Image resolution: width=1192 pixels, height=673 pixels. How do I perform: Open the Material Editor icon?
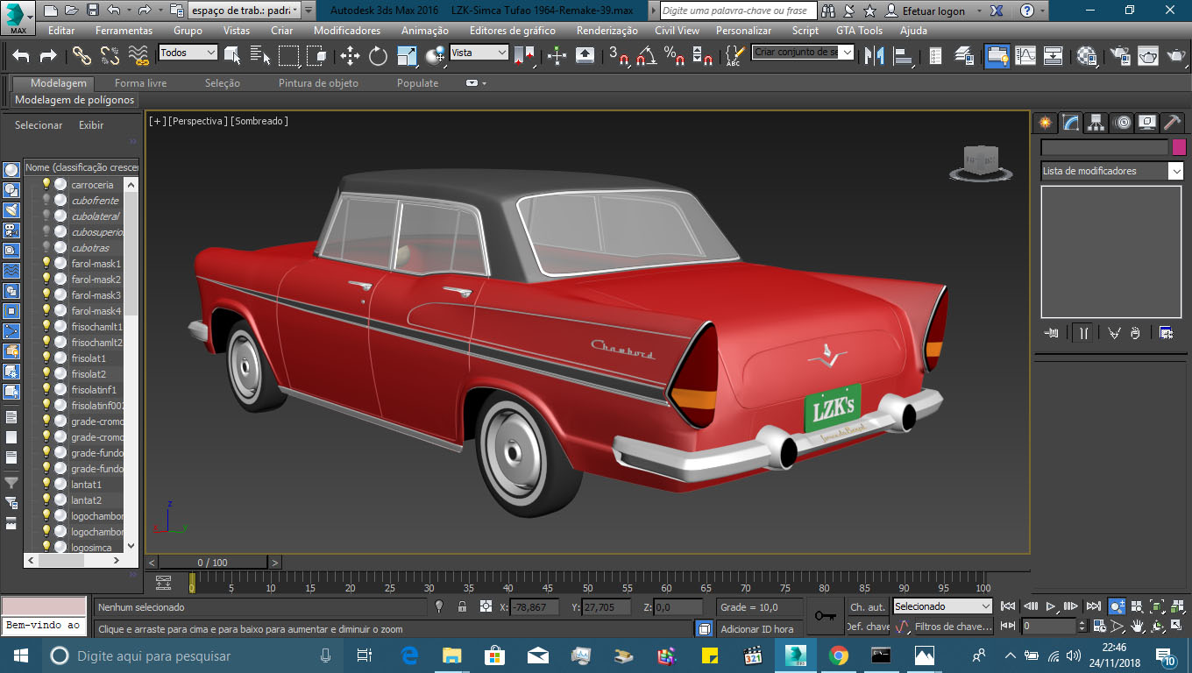click(1087, 56)
